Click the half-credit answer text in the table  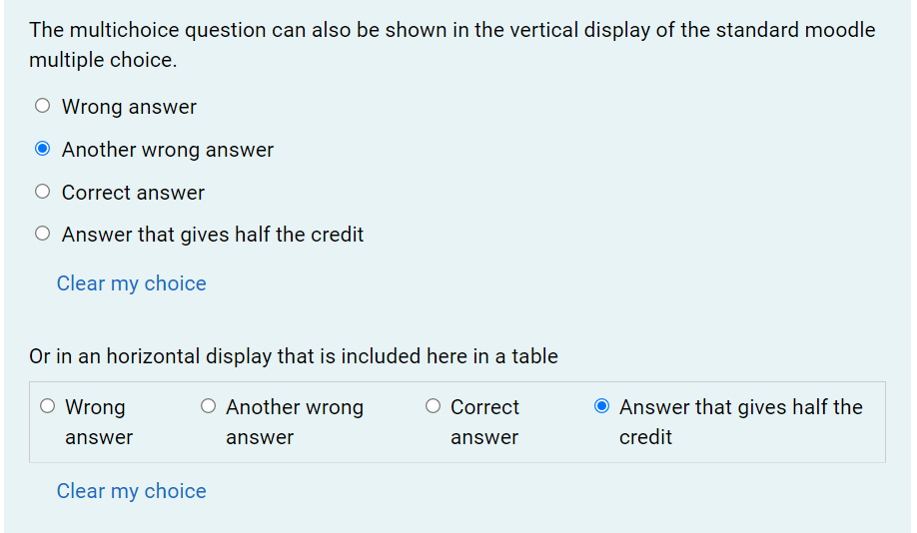(x=739, y=422)
